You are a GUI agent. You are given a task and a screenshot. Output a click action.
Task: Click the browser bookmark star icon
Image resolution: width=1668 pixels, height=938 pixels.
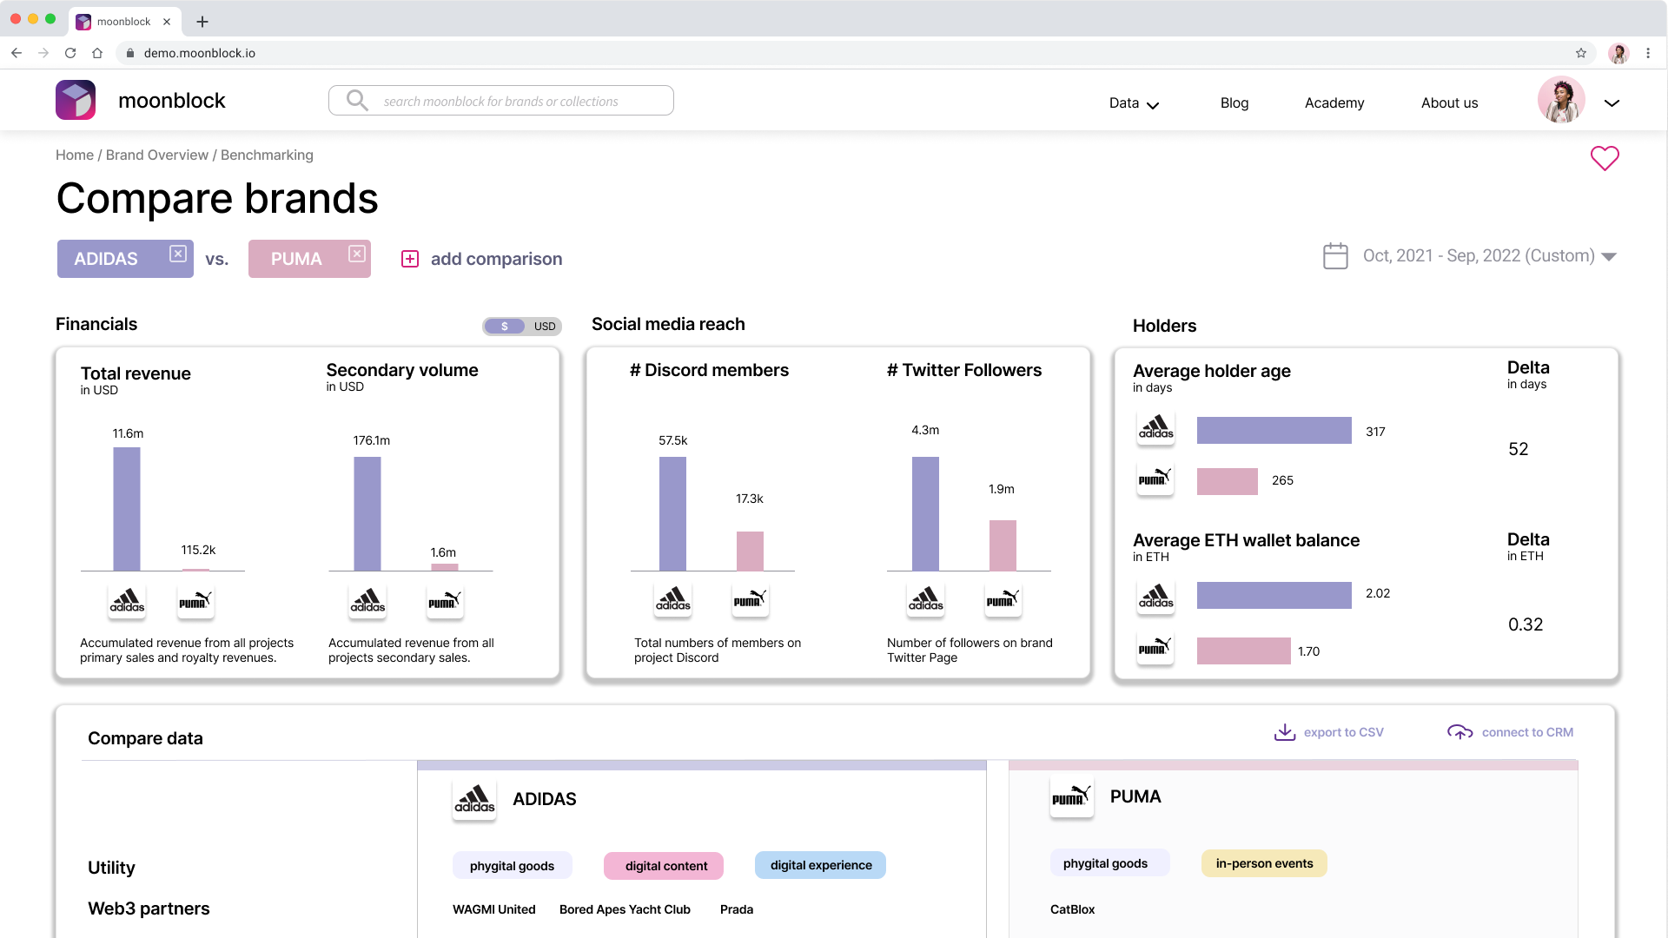(x=1581, y=53)
